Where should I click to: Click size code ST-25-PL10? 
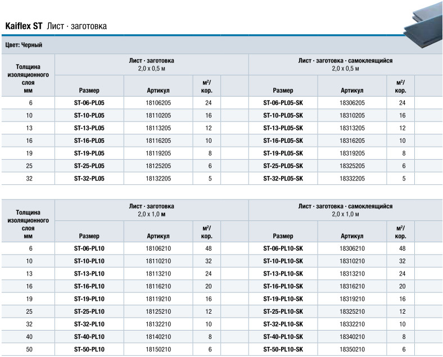click(89, 311)
